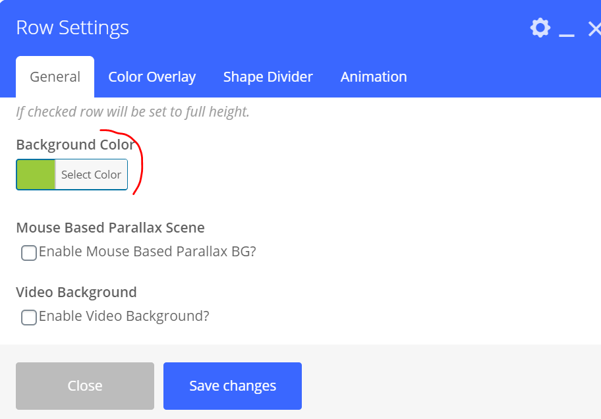Click the Background Color field label
The width and height of the screenshot is (601, 419).
75,145
